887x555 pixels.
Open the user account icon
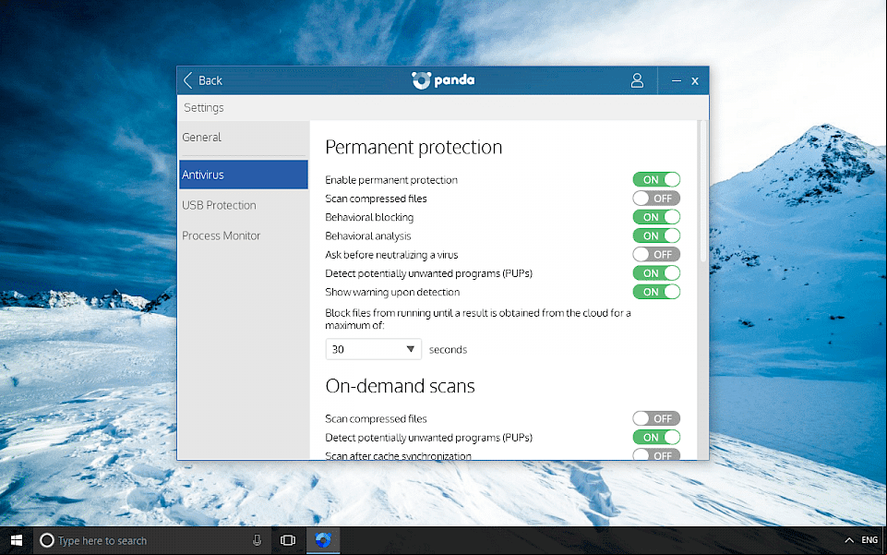[637, 80]
